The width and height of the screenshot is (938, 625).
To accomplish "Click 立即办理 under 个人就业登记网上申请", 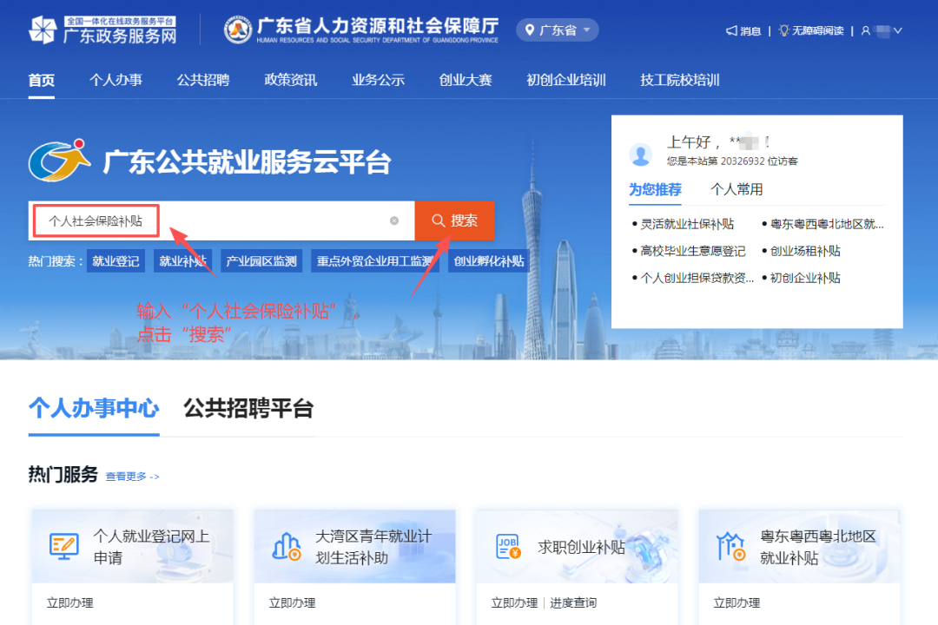I will 70,603.
